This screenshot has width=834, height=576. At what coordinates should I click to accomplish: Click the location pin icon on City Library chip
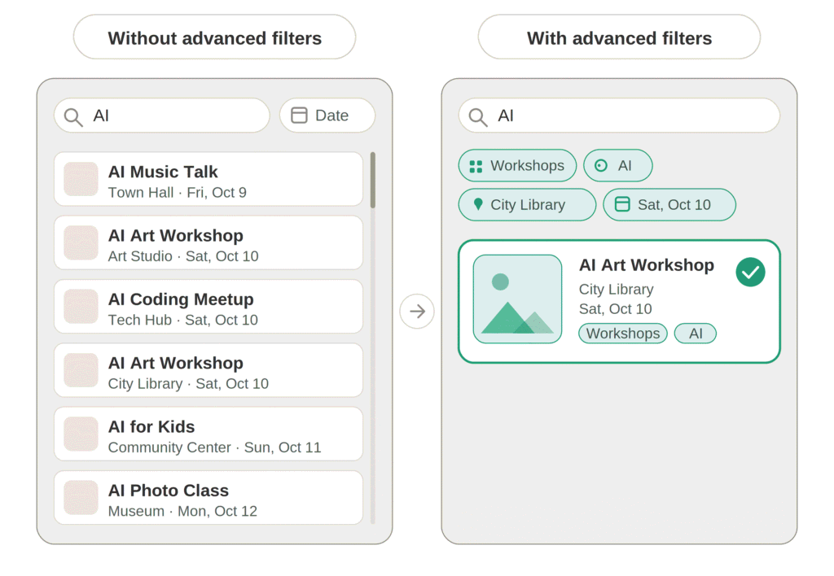[477, 204]
